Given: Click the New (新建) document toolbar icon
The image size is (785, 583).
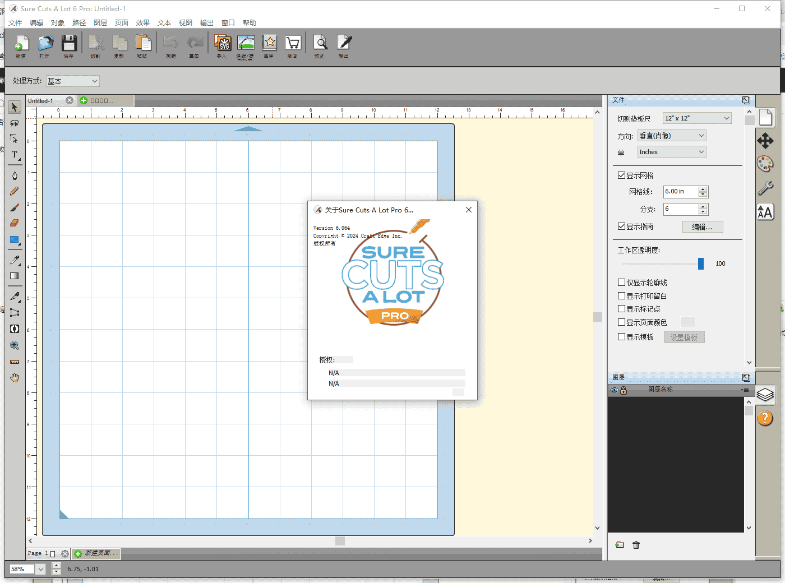Looking at the screenshot, I should click(21, 44).
